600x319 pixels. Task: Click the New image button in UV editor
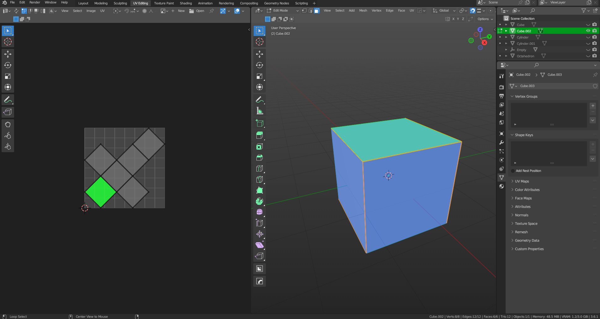[181, 11]
